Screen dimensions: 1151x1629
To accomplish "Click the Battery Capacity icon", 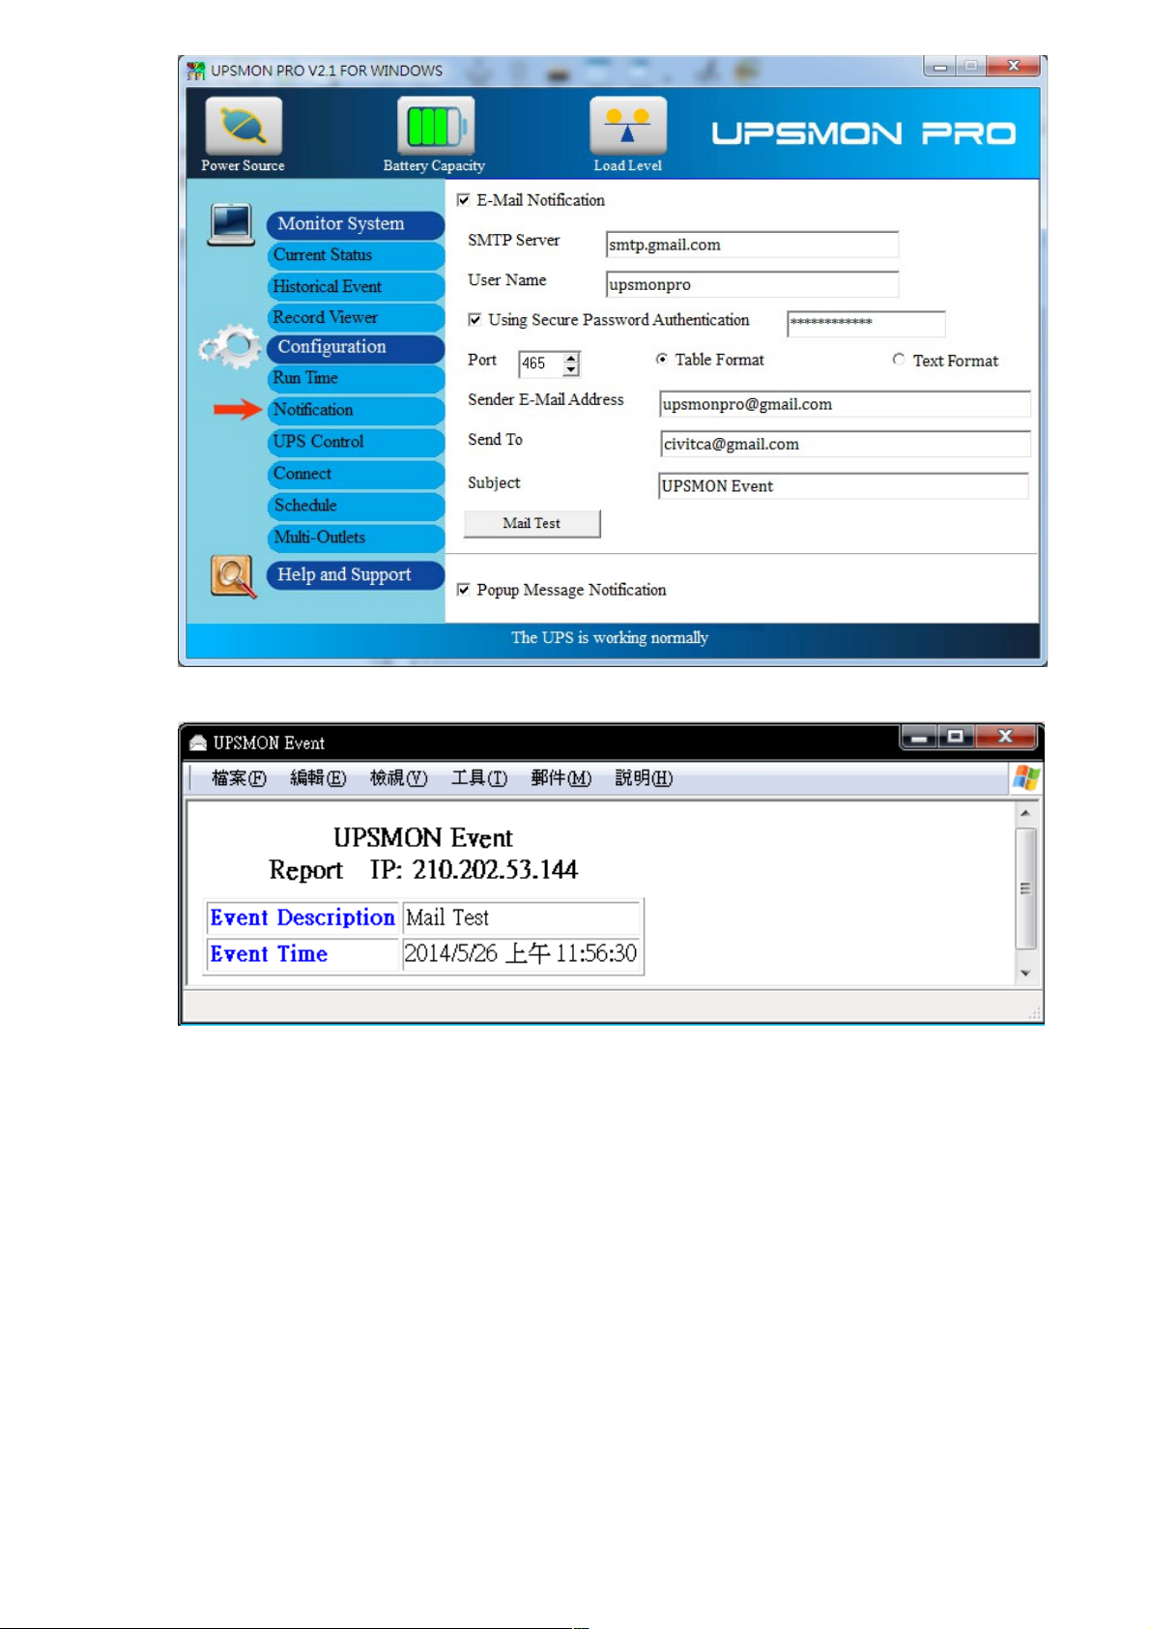I will (435, 126).
